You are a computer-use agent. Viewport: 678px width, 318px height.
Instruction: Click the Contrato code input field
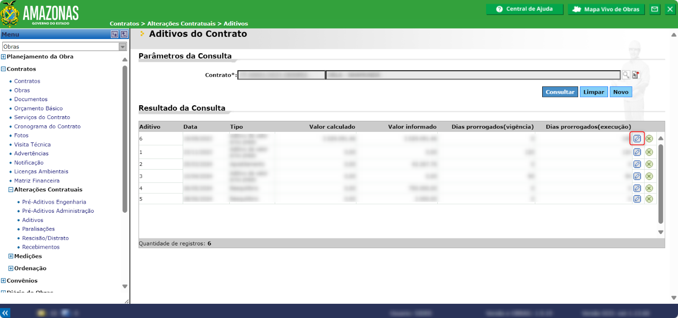point(281,75)
